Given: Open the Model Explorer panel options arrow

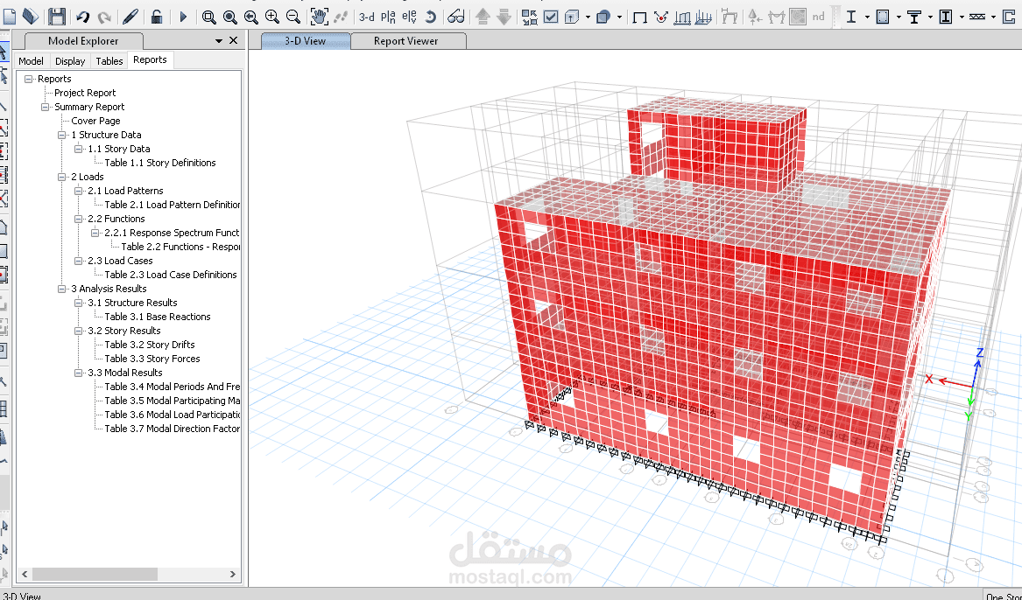Looking at the screenshot, I should [218, 41].
